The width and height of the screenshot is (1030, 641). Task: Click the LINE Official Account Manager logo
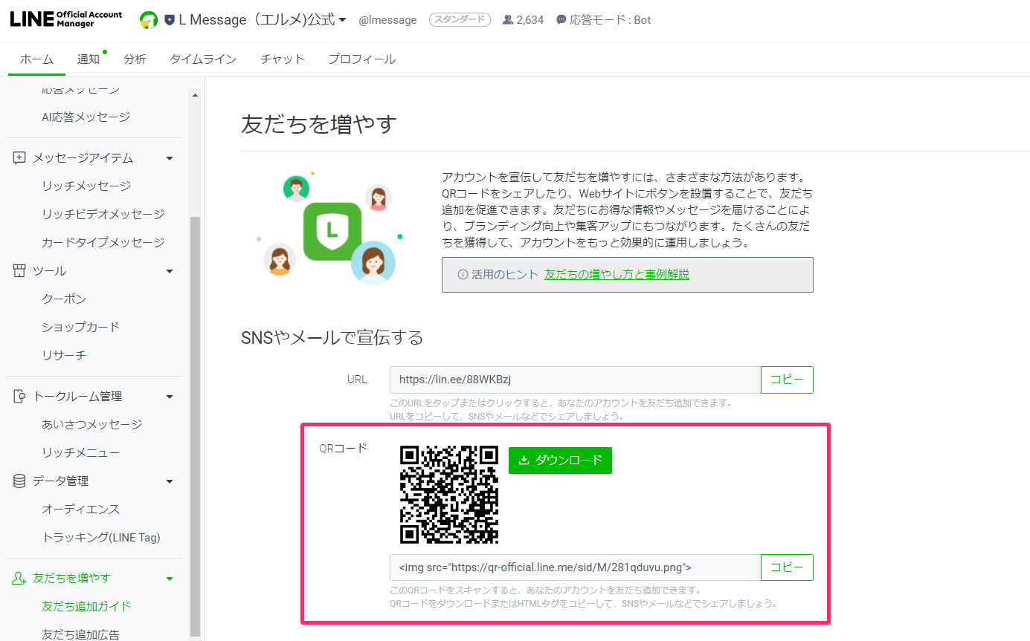click(66, 19)
